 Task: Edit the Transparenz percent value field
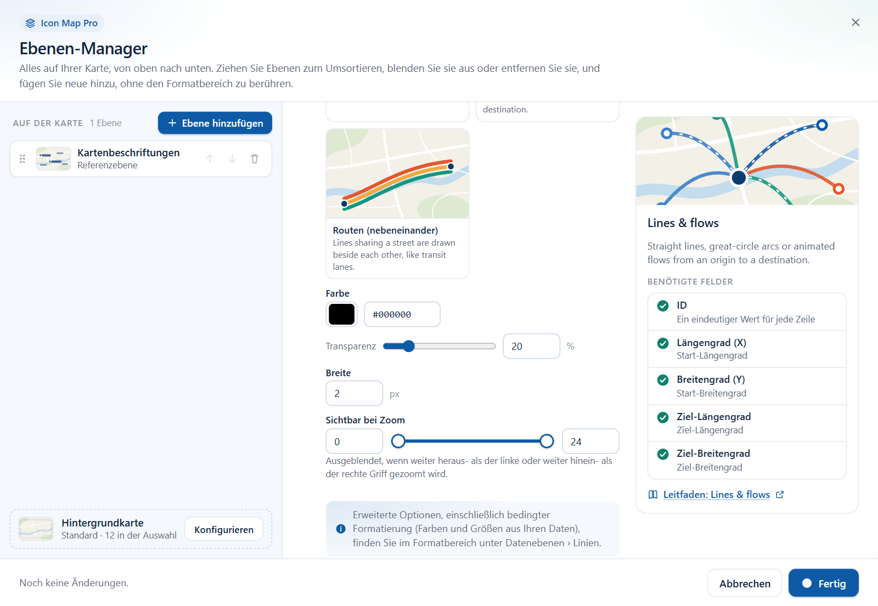pyautogui.click(x=531, y=346)
